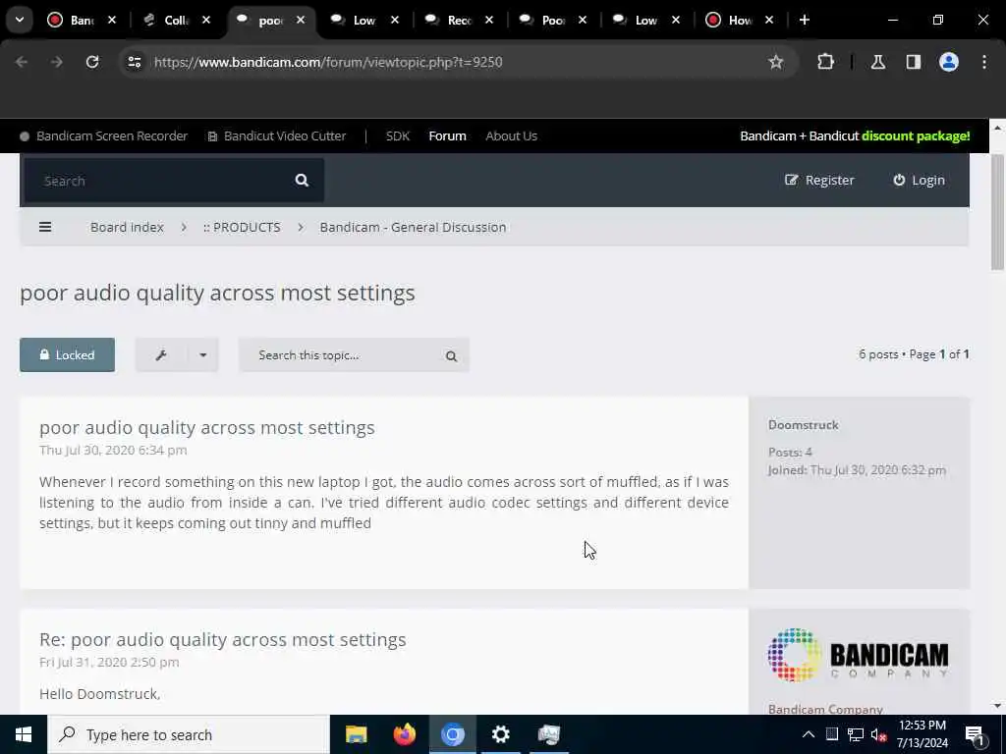The width and height of the screenshot is (1006, 754).
Task: Open File Explorer from the taskbar
Action: click(x=356, y=734)
